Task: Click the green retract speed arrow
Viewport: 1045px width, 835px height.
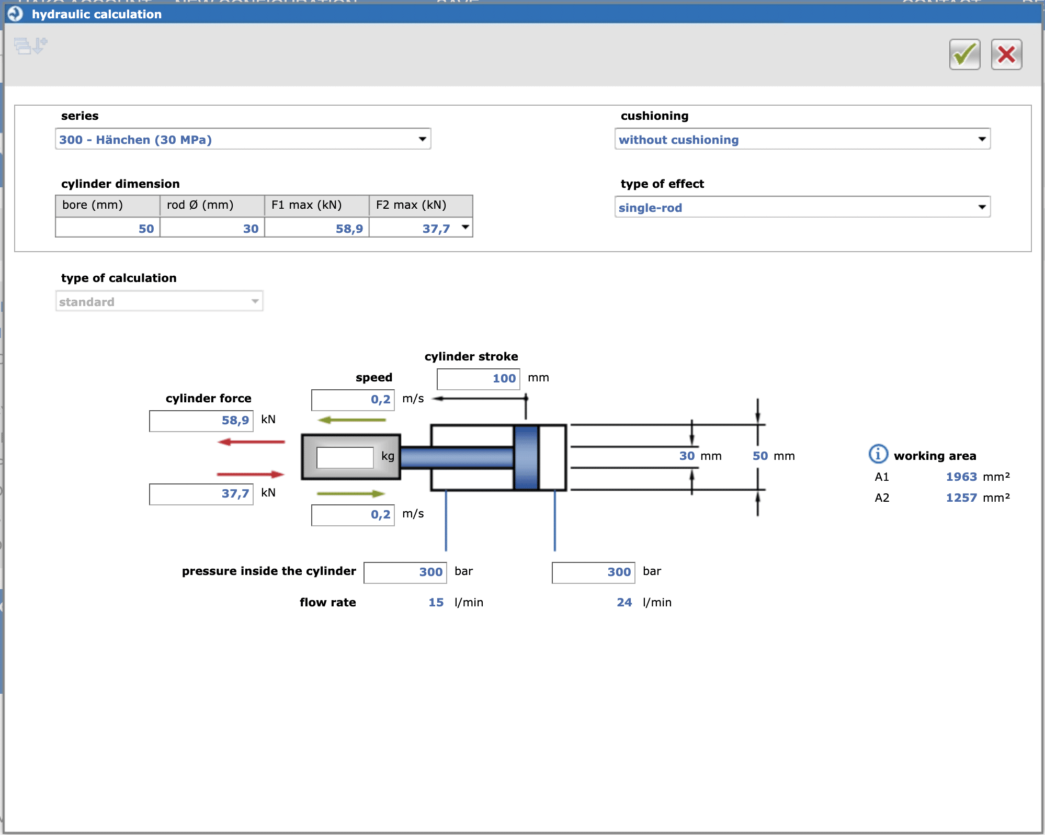Action: pos(350,493)
